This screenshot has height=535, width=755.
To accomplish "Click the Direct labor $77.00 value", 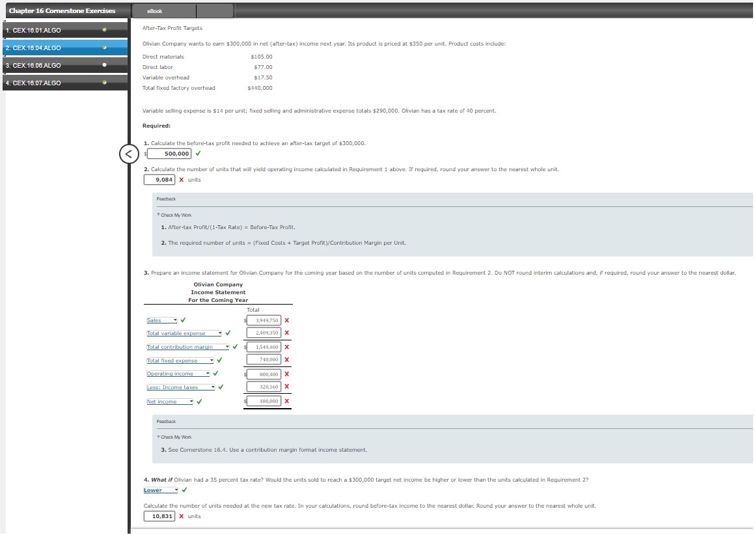I will (263, 68).
